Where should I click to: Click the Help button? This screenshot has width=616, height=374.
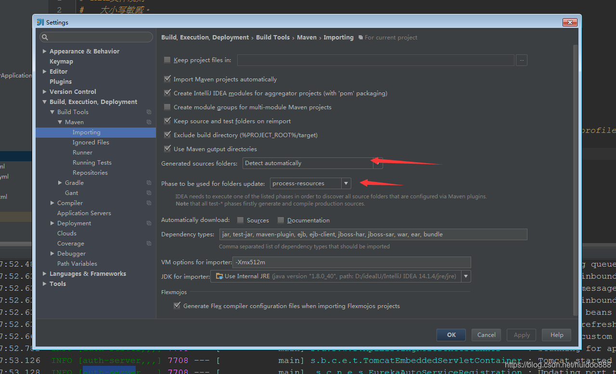click(x=556, y=335)
